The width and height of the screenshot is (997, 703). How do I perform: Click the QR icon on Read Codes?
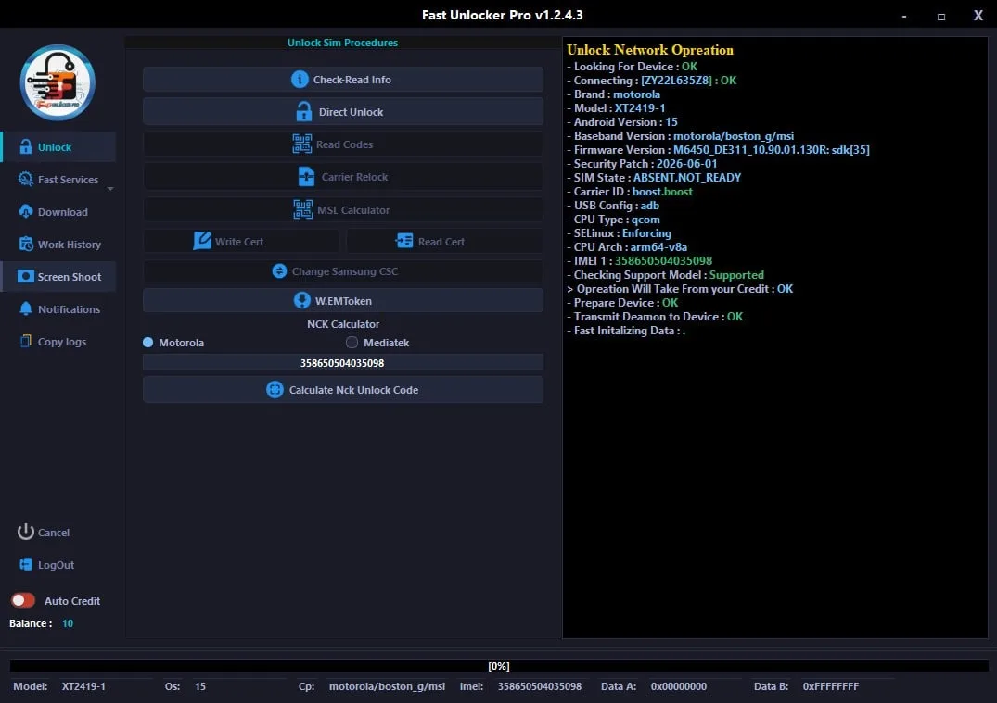(x=302, y=144)
